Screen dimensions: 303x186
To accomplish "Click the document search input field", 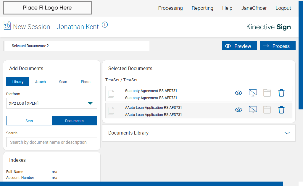I will 52,142.
